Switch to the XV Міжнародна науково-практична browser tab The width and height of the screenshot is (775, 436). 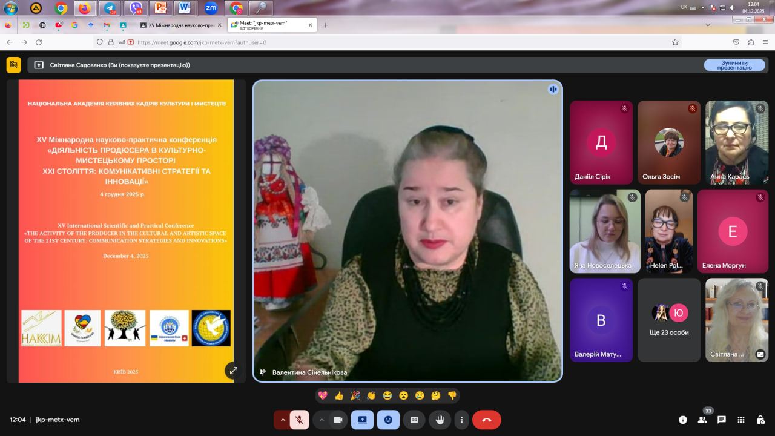(180, 25)
